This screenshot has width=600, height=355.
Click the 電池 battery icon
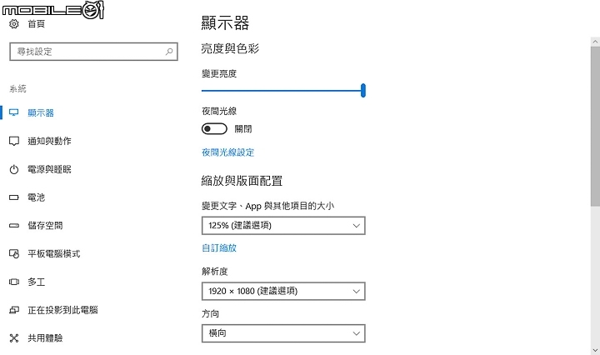pos(14,197)
